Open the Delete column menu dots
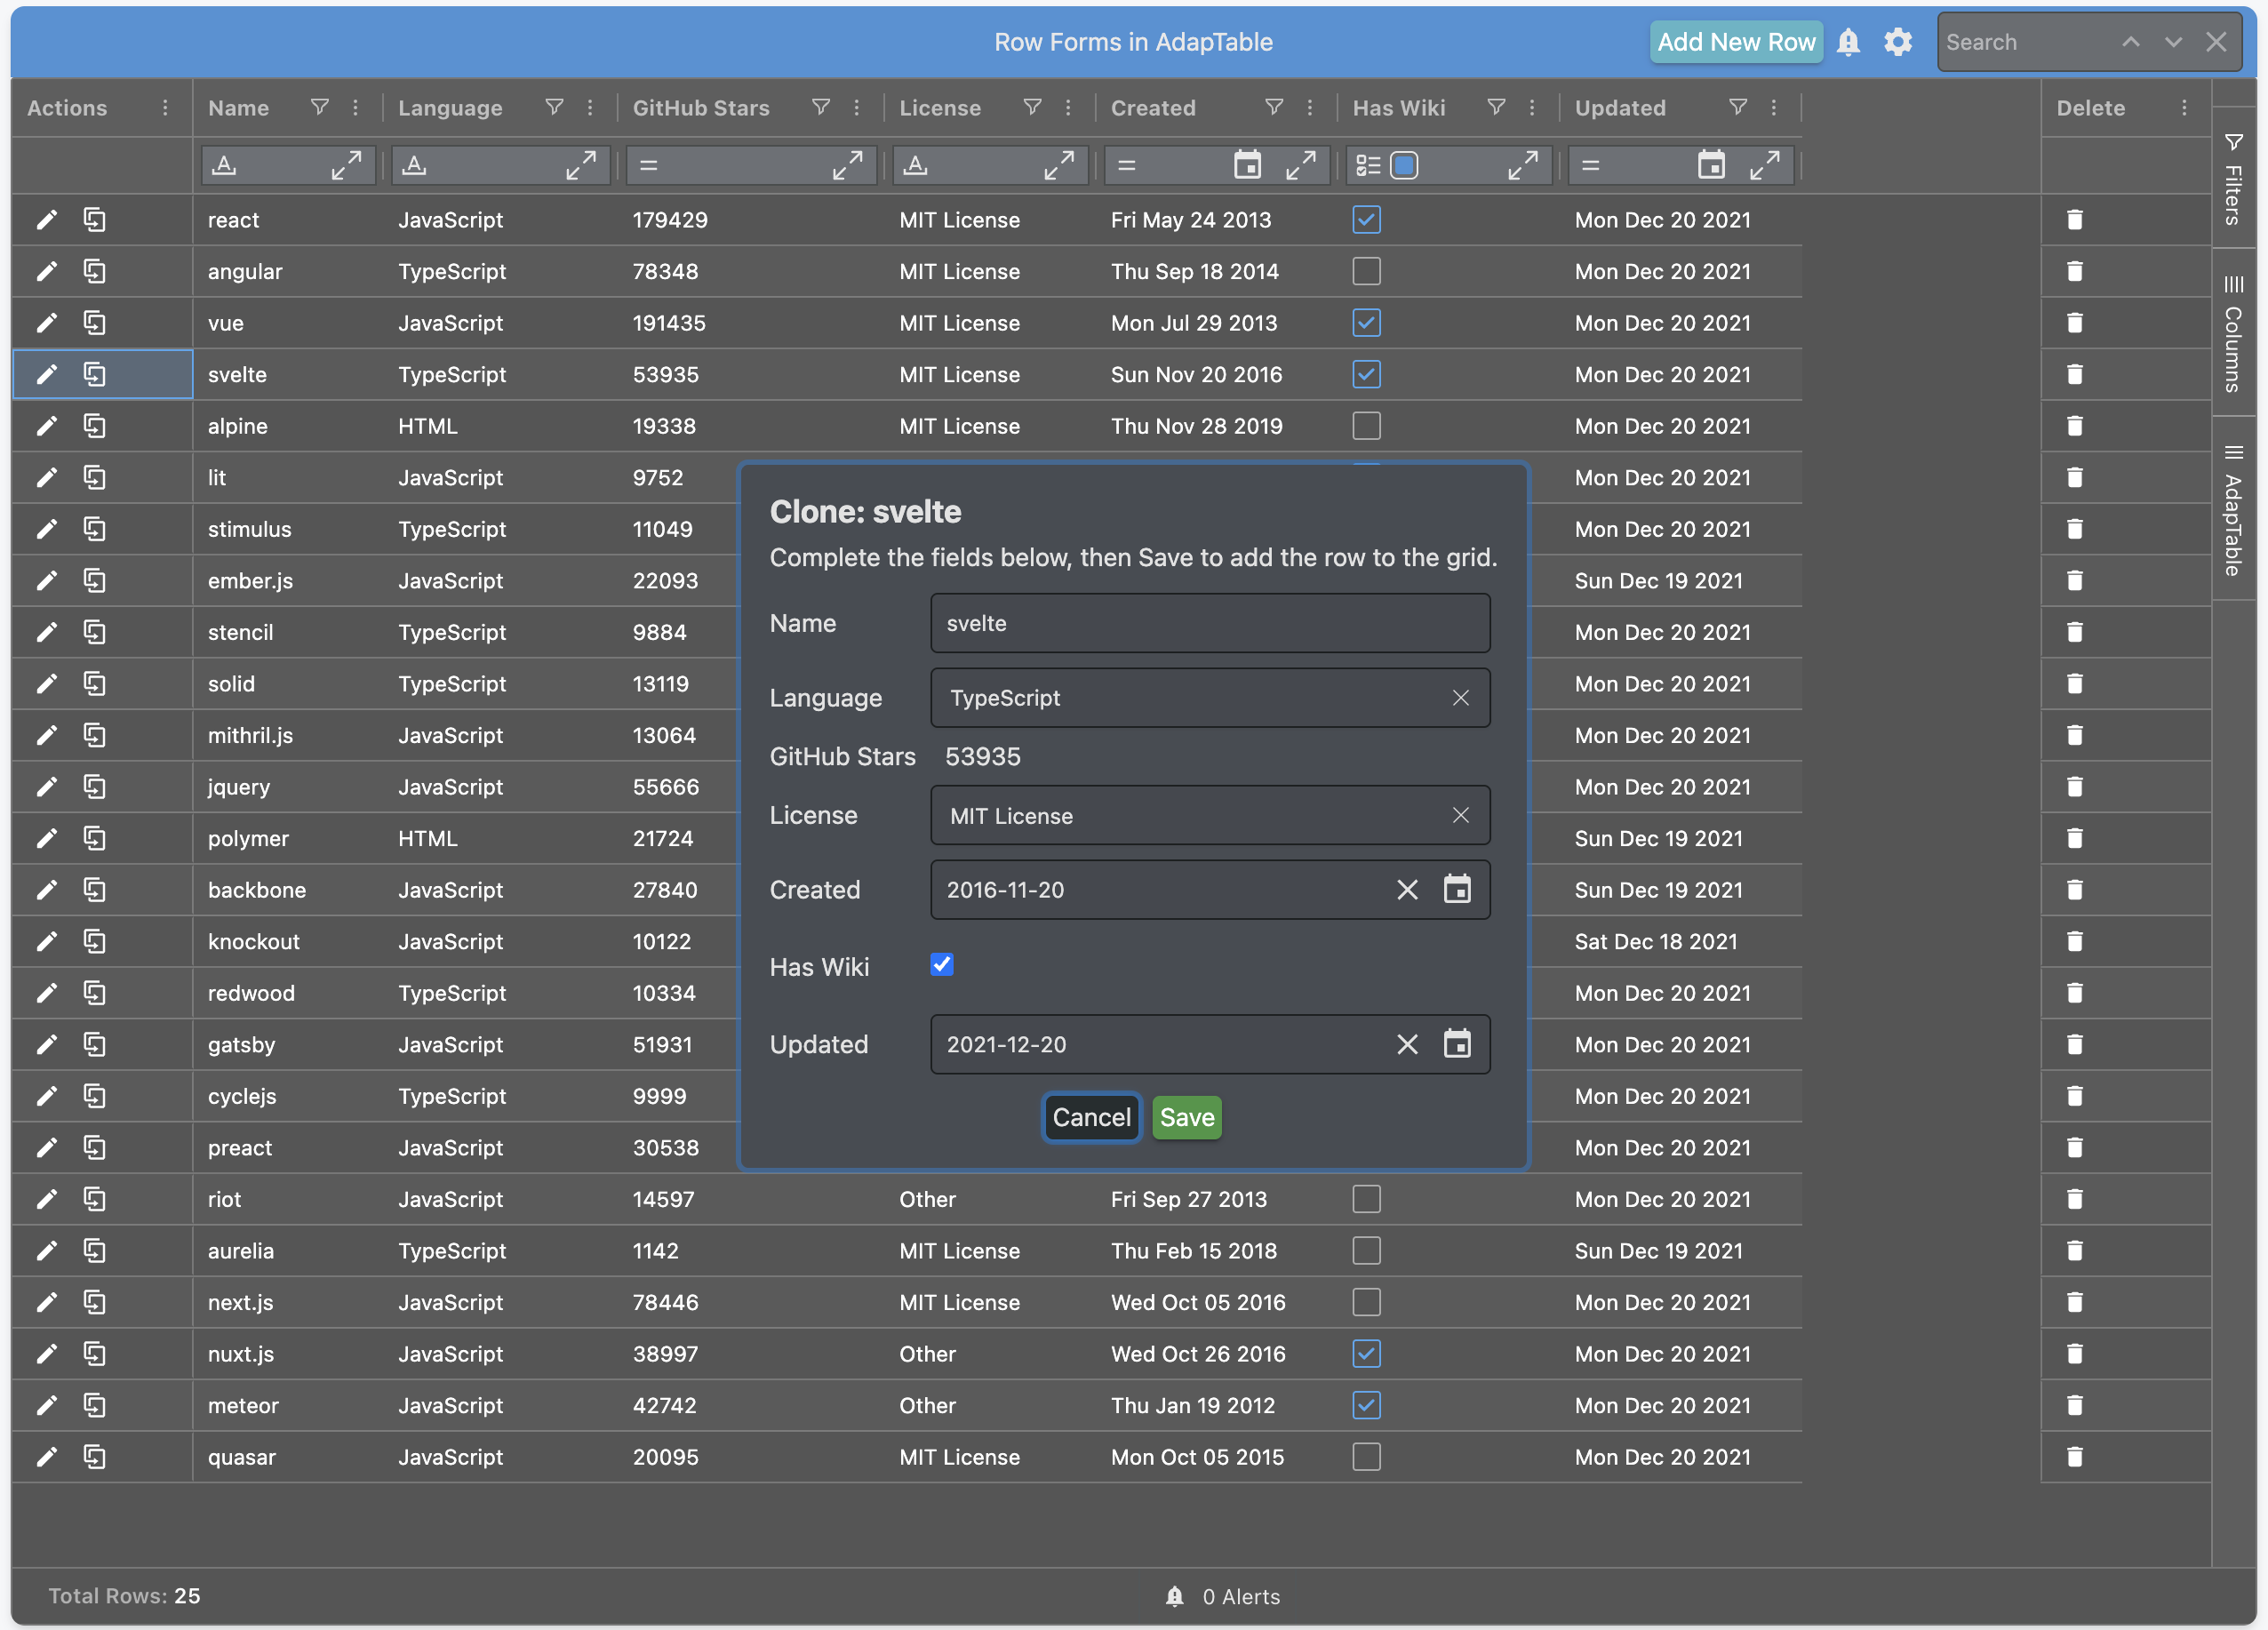This screenshot has width=2268, height=1630. [2184, 107]
